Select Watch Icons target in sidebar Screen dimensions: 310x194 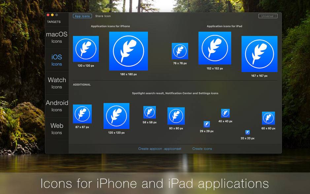tap(57, 83)
